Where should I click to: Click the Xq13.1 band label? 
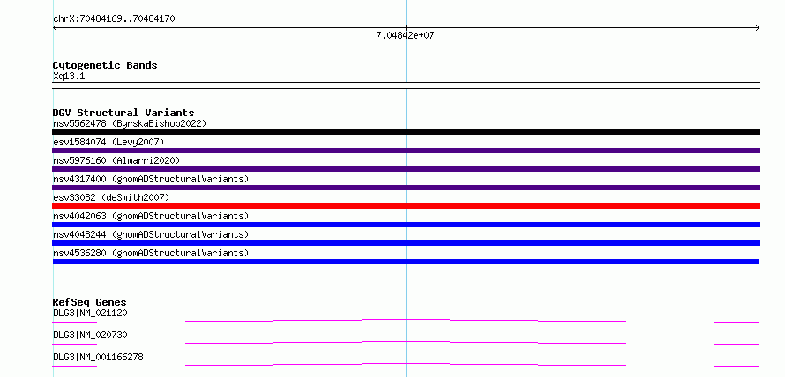click(69, 76)
